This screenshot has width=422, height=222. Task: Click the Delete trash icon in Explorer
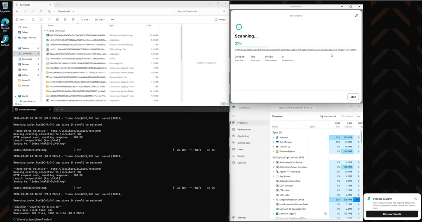(x=73, y=20)
